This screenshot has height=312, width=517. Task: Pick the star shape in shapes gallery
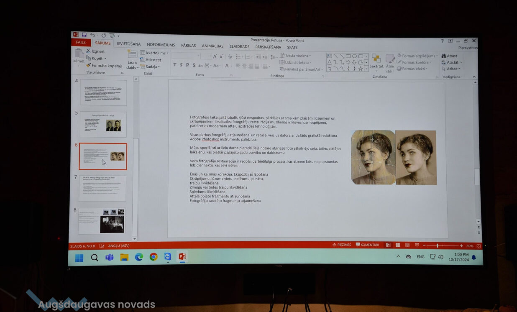[x=360, y=69]
